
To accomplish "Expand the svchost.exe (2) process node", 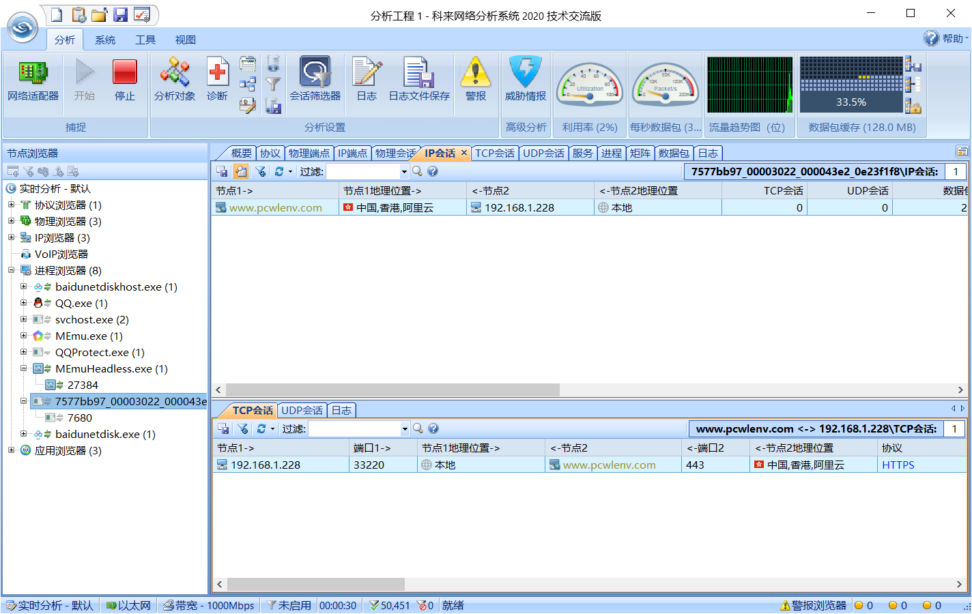I will pos(23,319).
